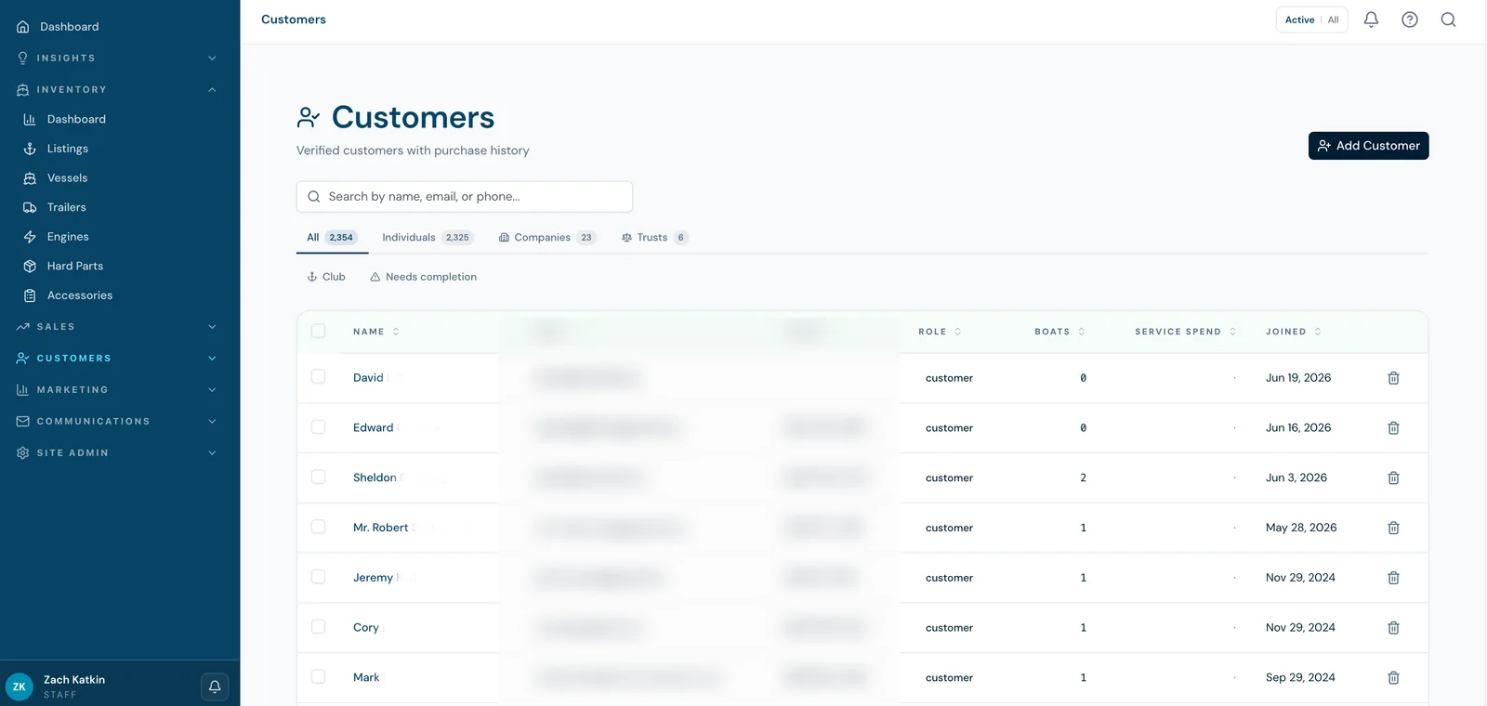Open Mr. Robert's customer record
1487x706 pixels.
click(381, 528)
